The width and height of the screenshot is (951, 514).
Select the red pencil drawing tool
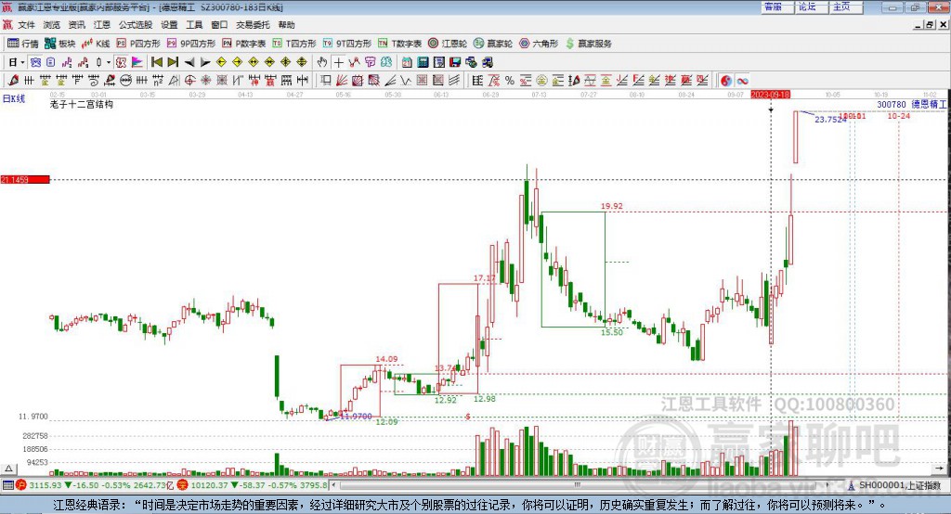[x=13, y=80]
